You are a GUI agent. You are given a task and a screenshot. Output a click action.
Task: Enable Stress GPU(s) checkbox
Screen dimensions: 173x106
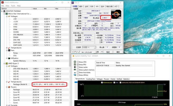78,75
